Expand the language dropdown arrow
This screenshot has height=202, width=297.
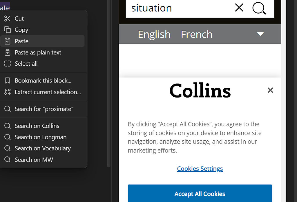click(260, 34)
